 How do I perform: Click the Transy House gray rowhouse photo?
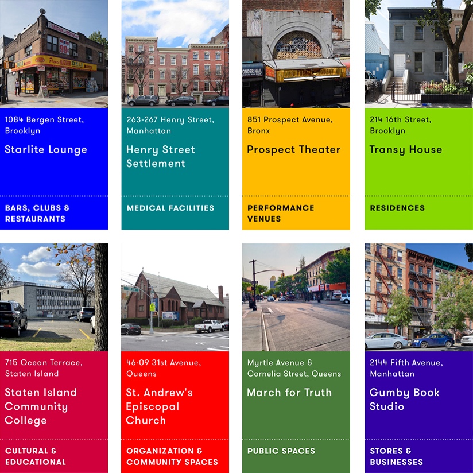coord(418,54)
